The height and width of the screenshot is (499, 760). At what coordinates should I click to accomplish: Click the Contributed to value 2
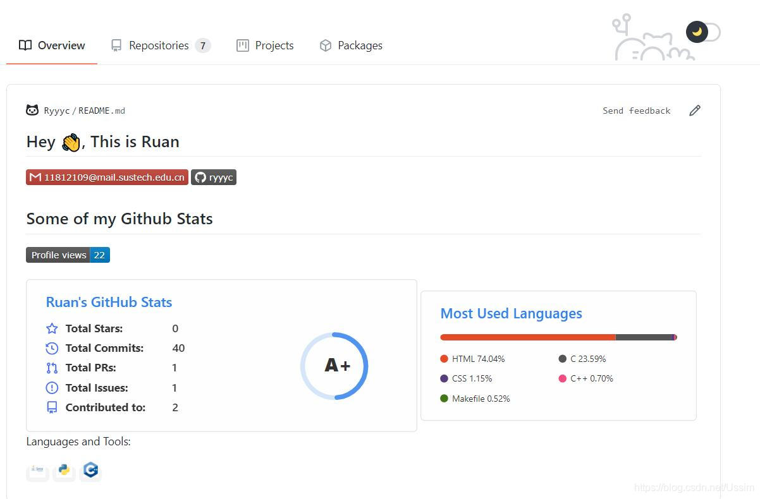coord(175,407)
